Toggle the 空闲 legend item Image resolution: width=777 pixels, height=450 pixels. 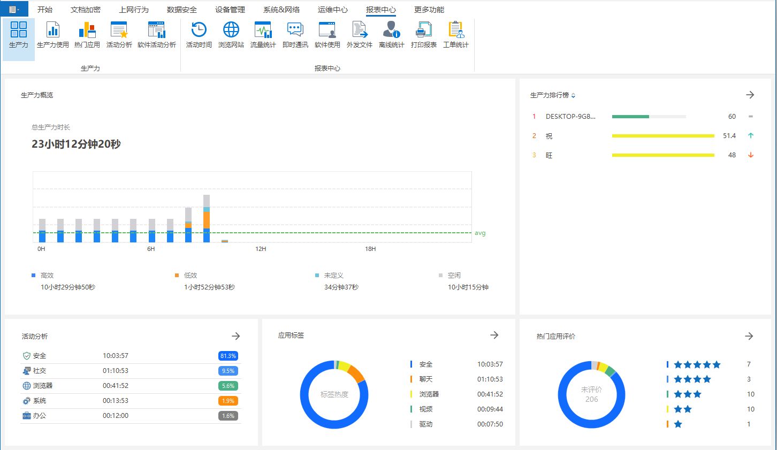450,276
